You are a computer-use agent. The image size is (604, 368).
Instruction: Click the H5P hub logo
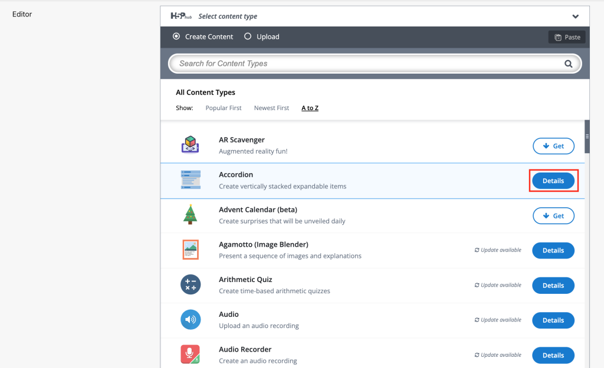click(x=181, y=16)
